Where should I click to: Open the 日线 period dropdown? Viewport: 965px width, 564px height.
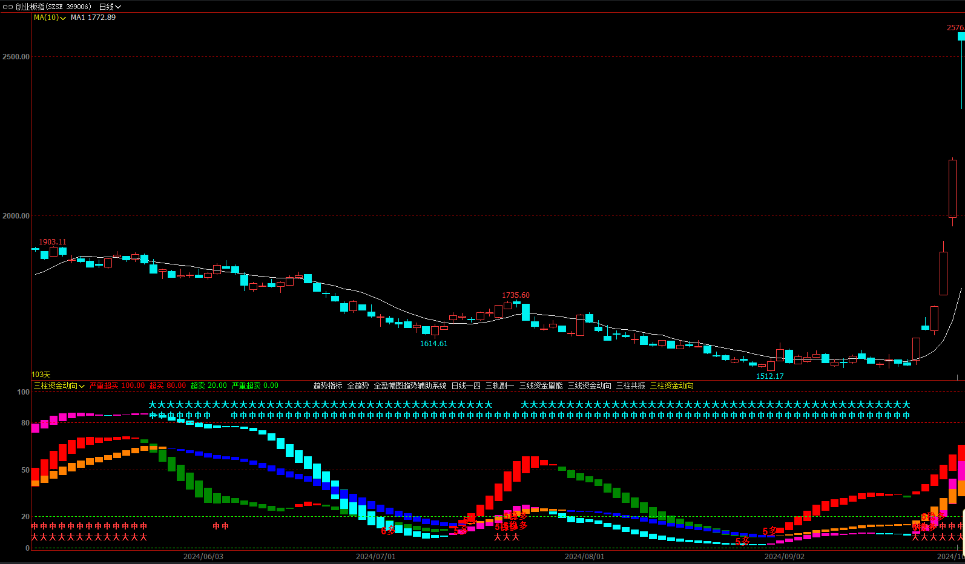pyautogui.click(x=110, y=7)
